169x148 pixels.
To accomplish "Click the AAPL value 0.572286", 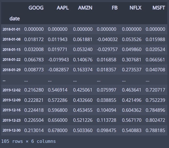I will 58,100.
